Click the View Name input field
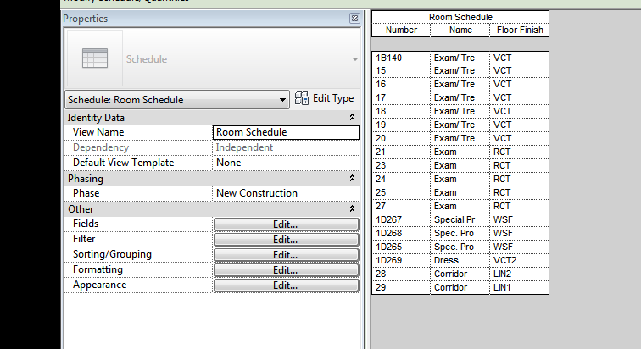 pyautogui.click(x=287, y=132)
